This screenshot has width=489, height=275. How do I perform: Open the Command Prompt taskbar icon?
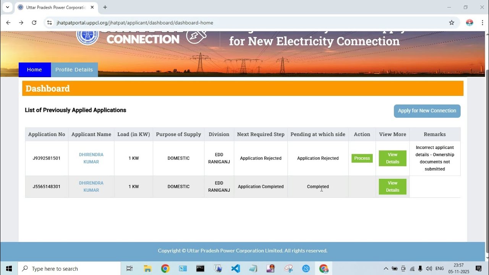tap(200, 269)
